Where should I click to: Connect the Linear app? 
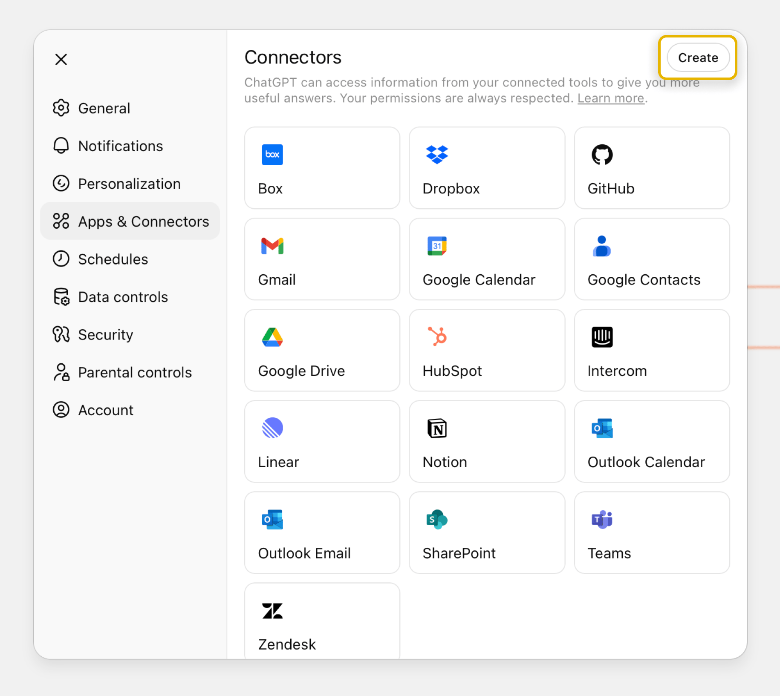coord(322,441)
